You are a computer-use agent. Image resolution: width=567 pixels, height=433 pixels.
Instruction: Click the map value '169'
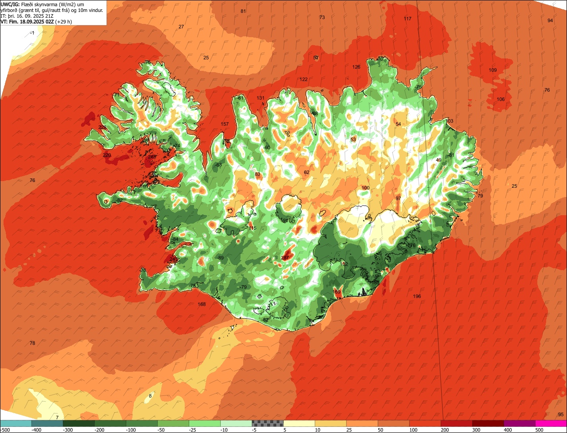[337, 292]
